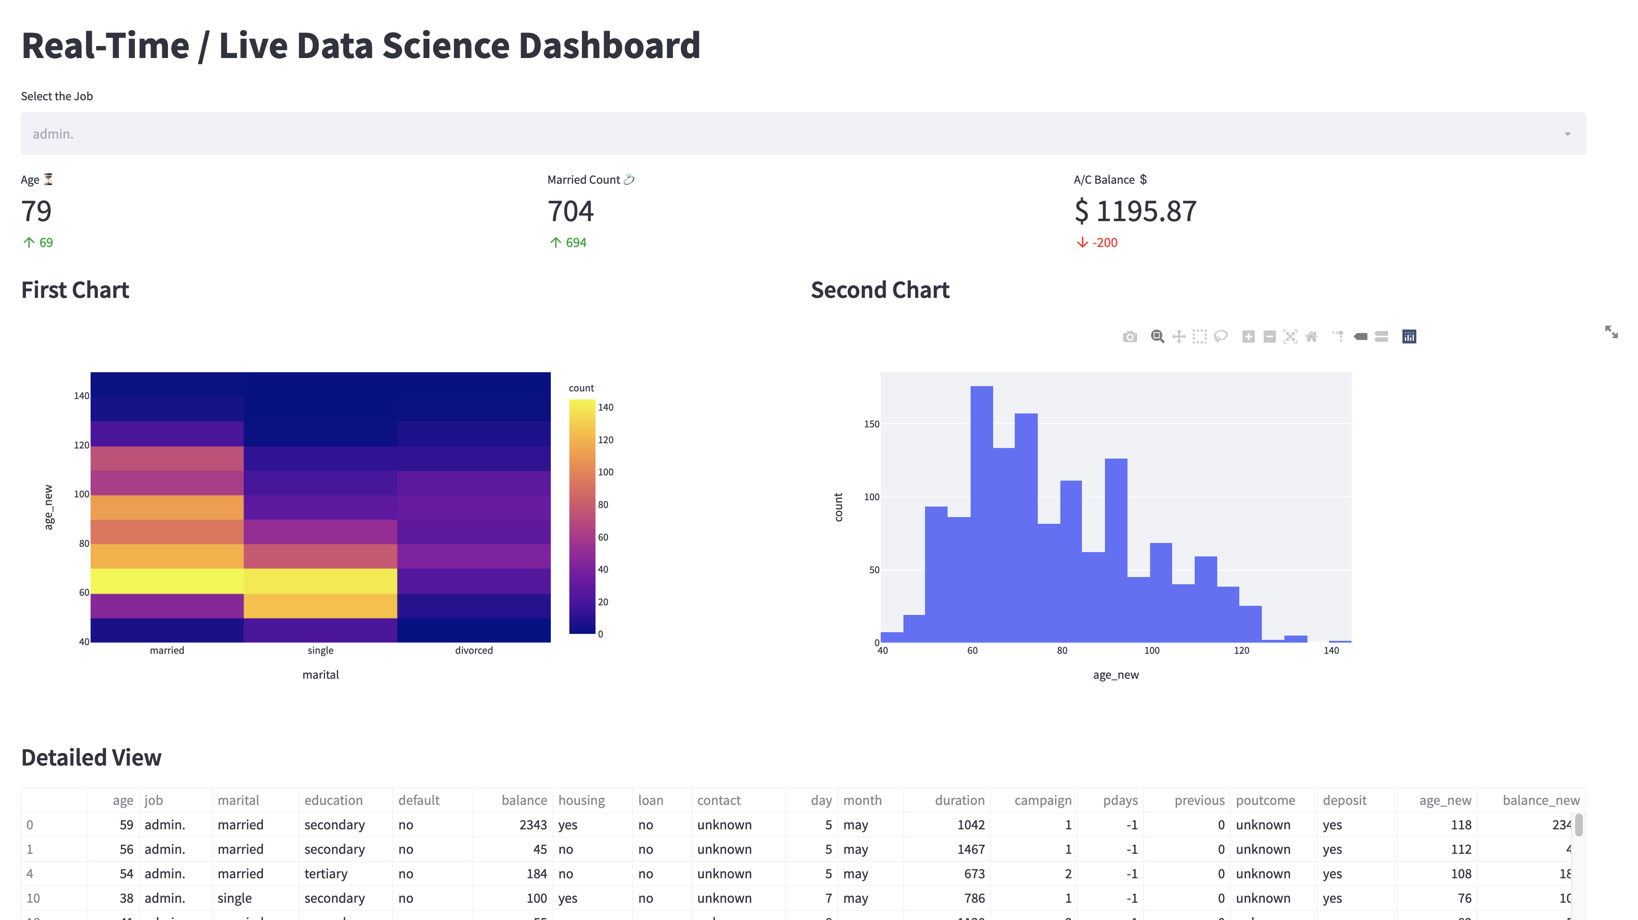The height and width of the screenshot is (920, 1638).
Task: Choose the Box Select tool
Action: [1199, 336]
